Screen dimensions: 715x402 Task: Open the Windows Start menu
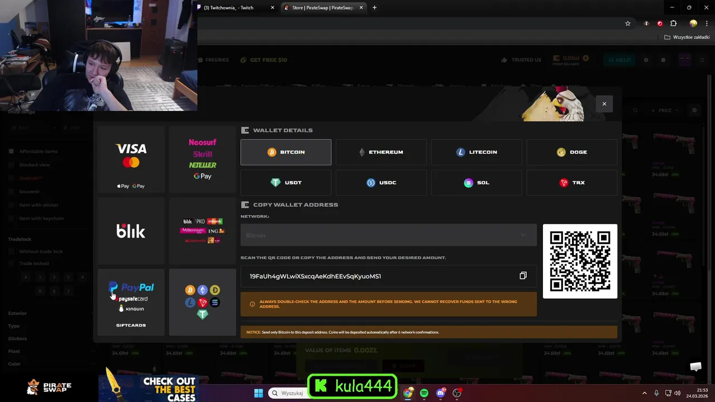(259, 393)
